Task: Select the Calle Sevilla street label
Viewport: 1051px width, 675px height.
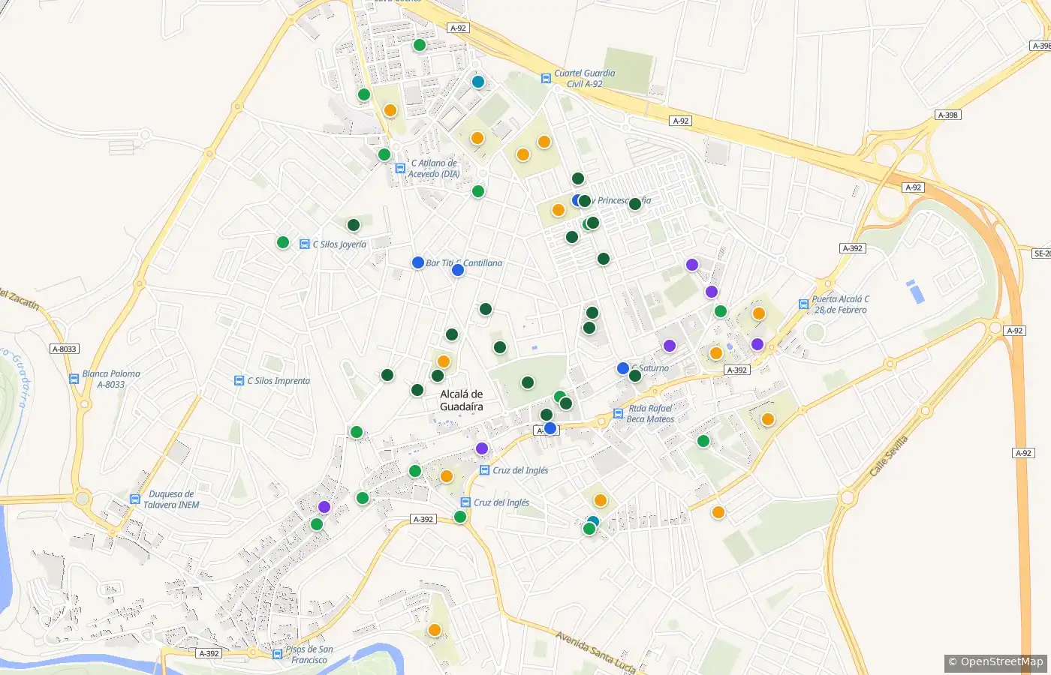Action: (x=889, y=456)
